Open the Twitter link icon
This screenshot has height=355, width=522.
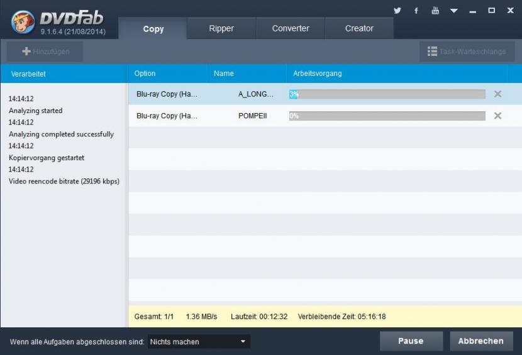(x=397, y=11)
